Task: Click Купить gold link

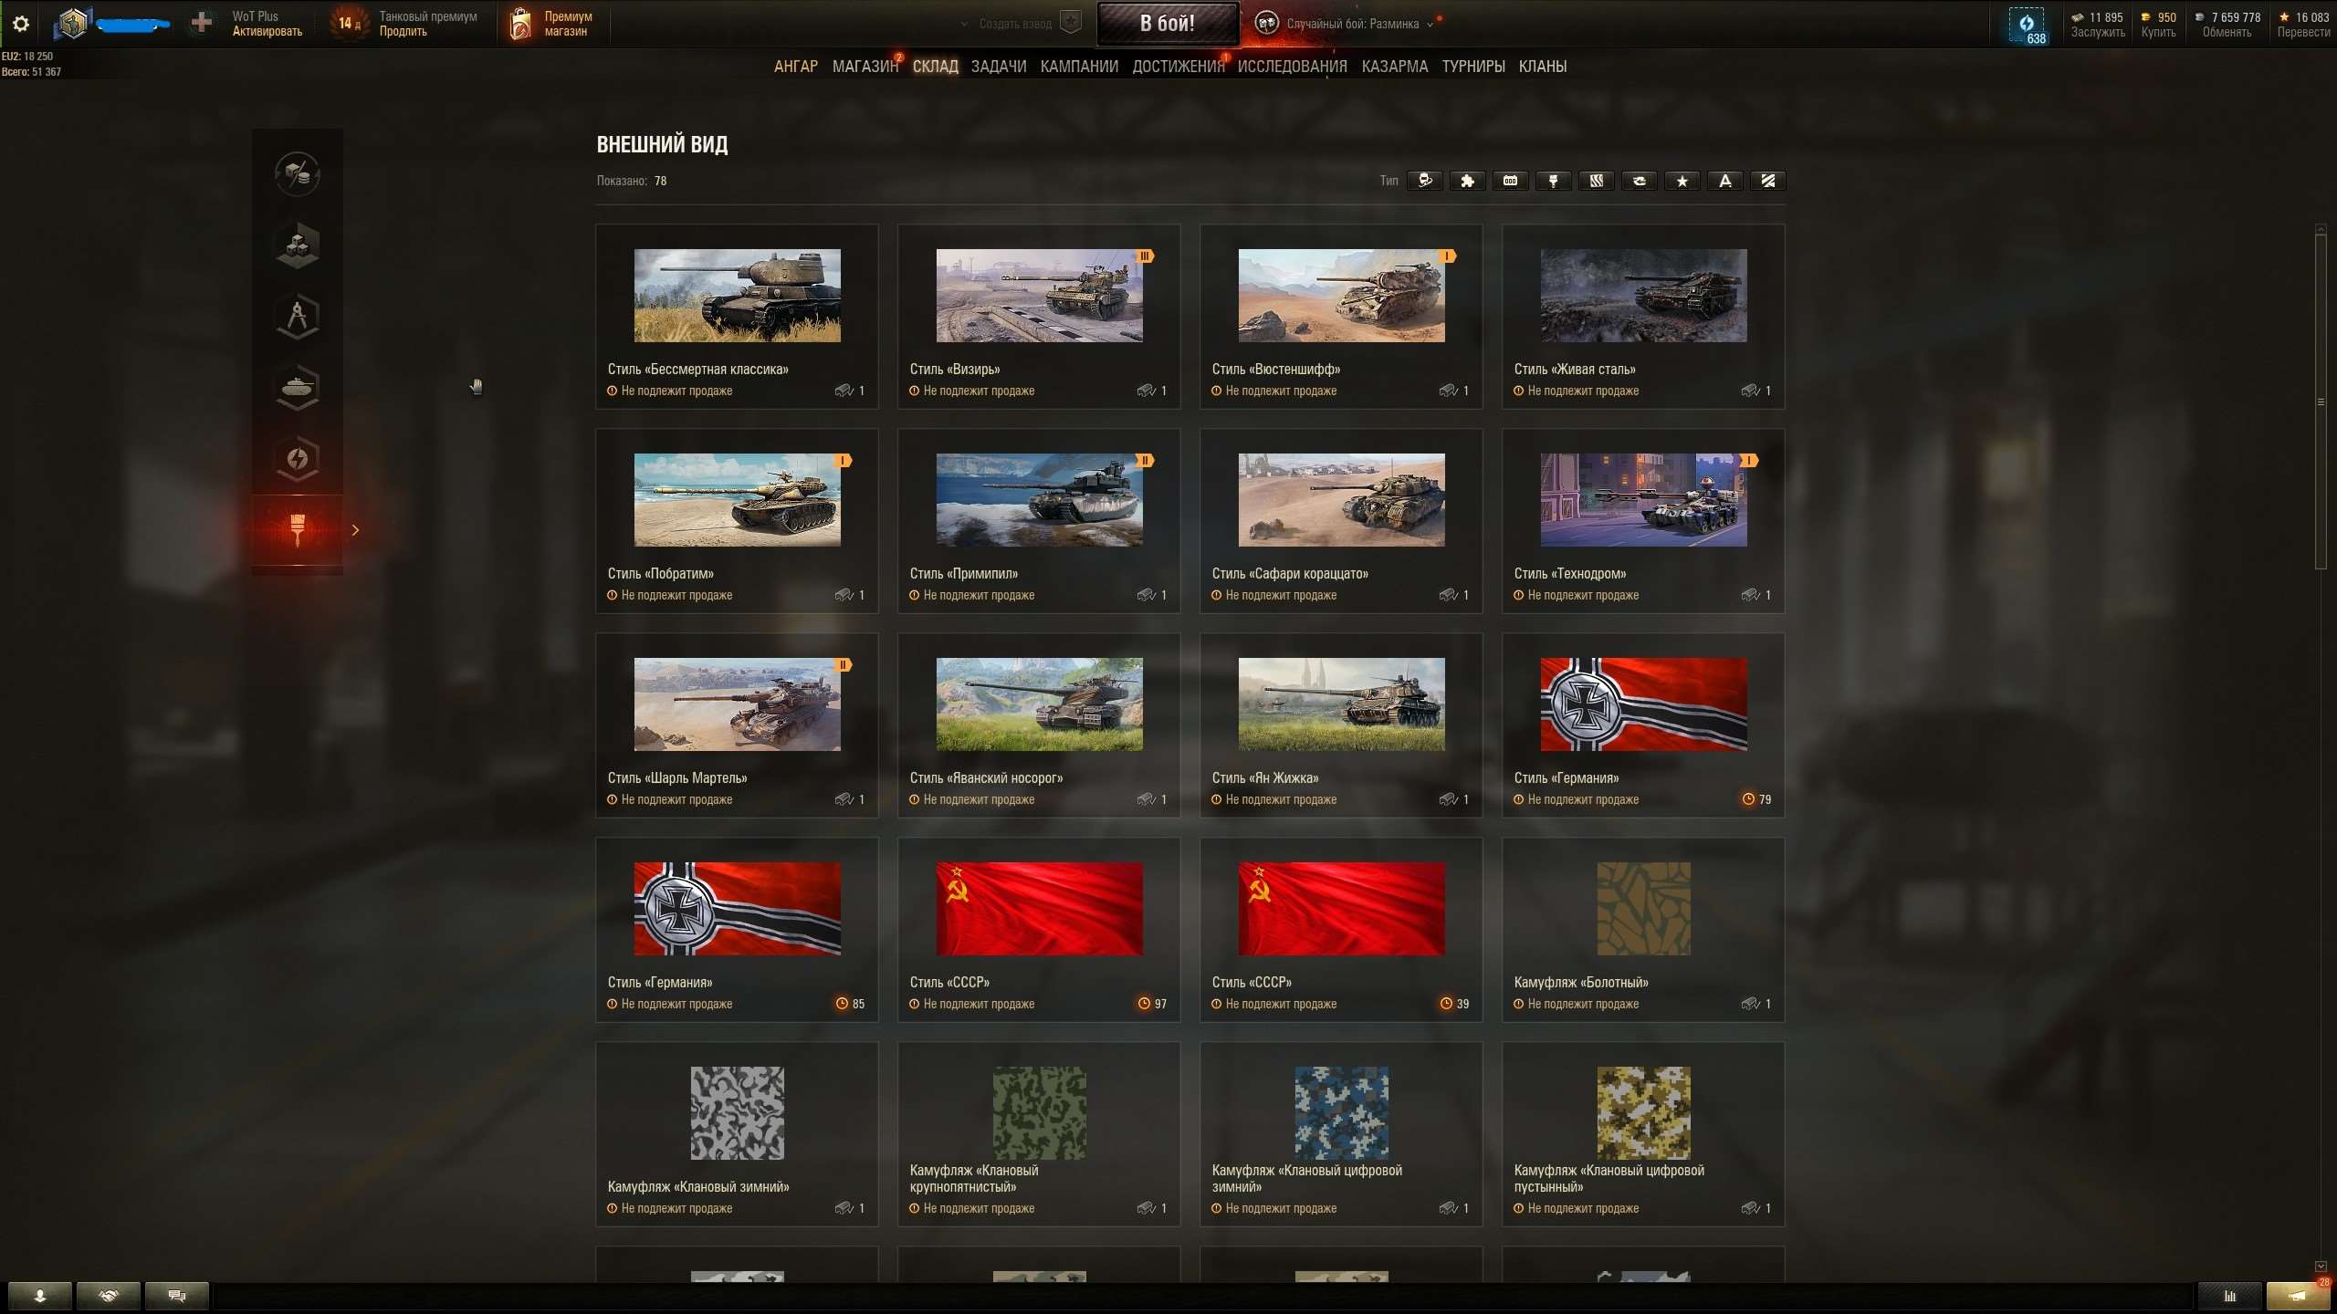Action: click(x=2158, y=32)
